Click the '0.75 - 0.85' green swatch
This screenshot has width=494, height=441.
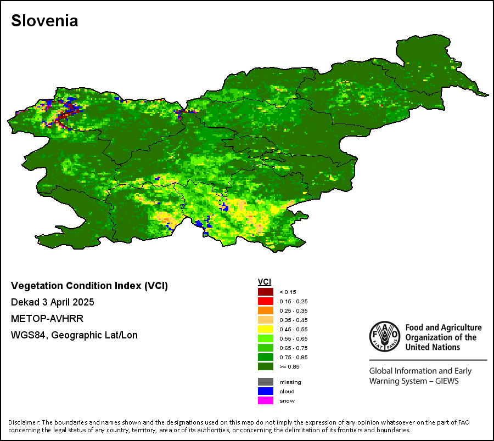(266, 357)
